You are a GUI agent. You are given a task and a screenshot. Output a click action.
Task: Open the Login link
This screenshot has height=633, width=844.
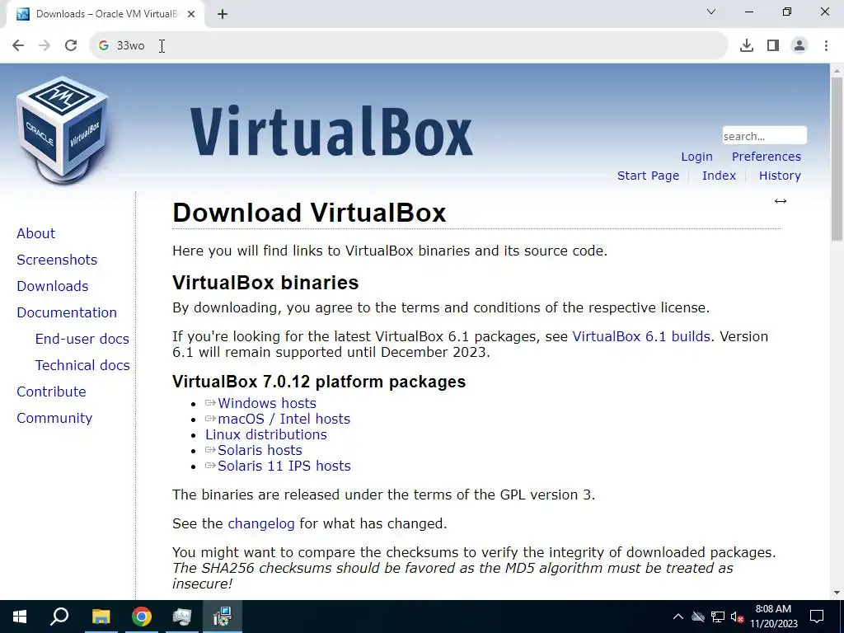[x=696, y=157]
